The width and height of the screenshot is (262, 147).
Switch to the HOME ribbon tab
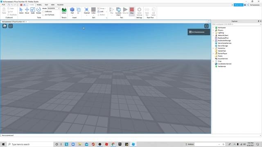(x=32, y=5)
